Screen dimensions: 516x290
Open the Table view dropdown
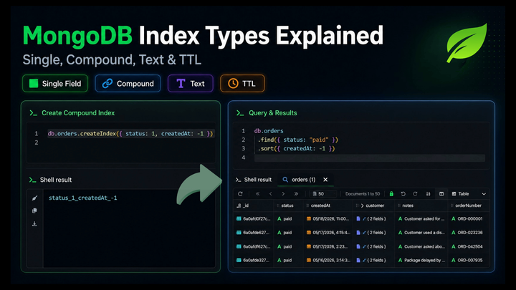pos(469,194)
